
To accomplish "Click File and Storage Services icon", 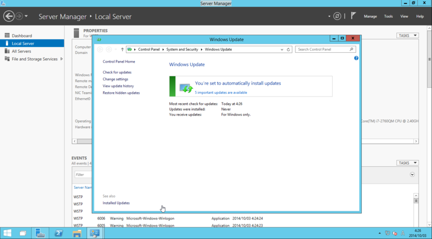I will tap(7, 59).
